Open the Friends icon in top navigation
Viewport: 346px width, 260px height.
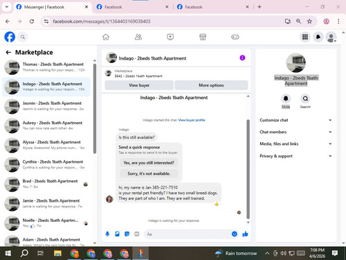(x=138, y=37)
